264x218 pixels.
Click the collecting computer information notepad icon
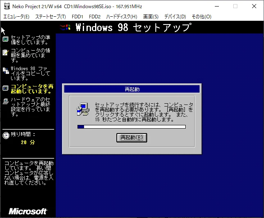click(x=5, y=52)
